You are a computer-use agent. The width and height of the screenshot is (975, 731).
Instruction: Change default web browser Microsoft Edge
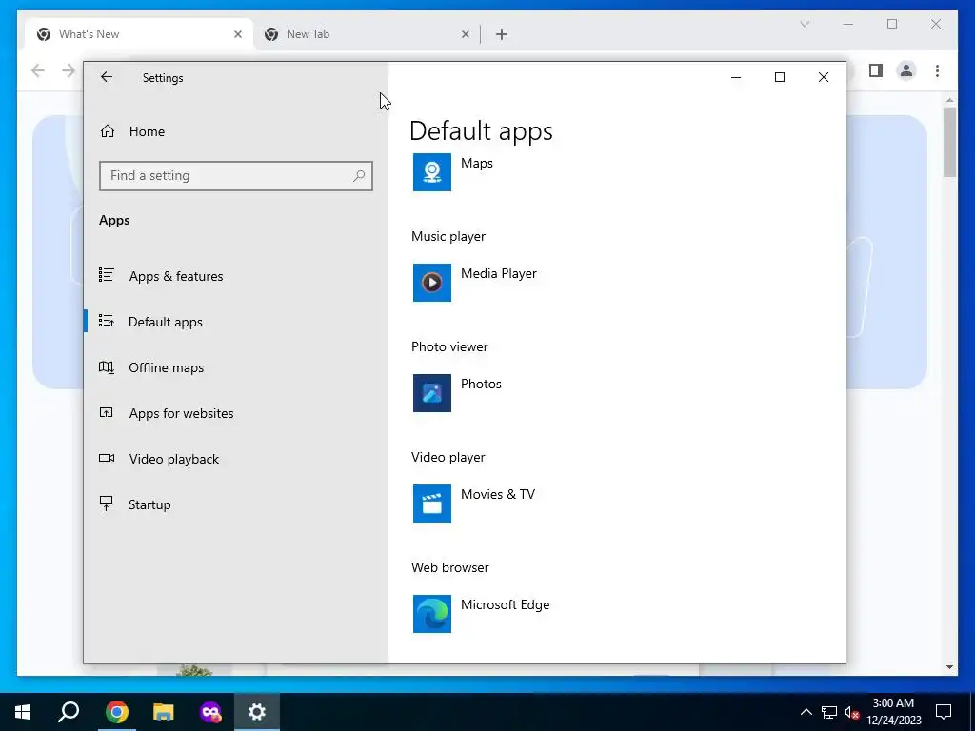[505, 604]
